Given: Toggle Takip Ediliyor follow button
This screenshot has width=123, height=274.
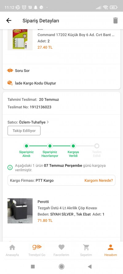Looking at the screenshot, I should pyautogui.click(x=24, y=131).
